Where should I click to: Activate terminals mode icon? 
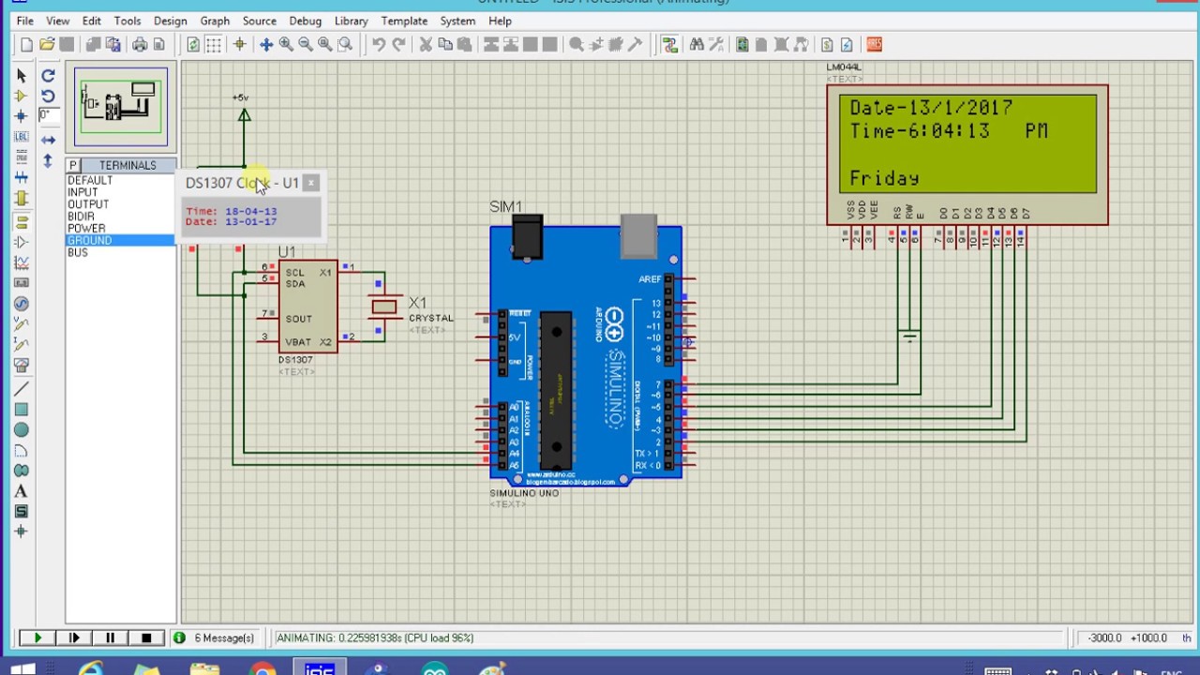point(22,221)
